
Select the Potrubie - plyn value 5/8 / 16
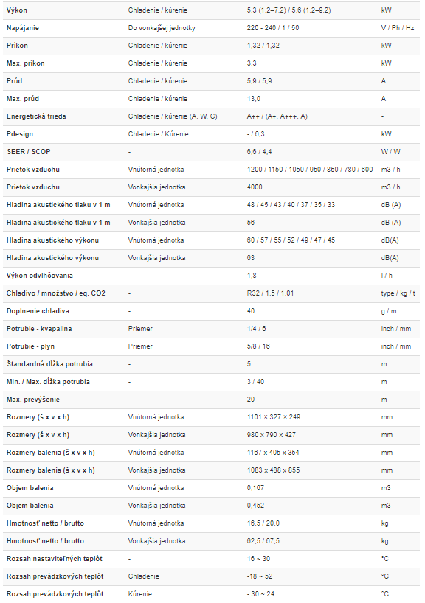click(259, 346)
